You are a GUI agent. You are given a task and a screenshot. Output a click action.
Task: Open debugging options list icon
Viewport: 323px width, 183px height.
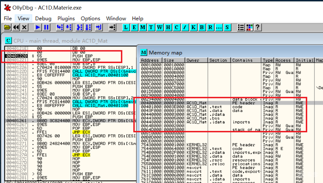click(241, 27)
